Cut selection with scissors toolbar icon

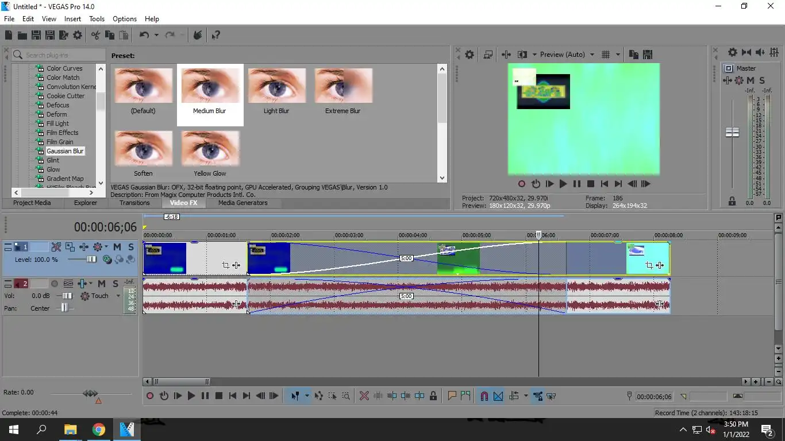pyautogui.click(x=96, y=36)
